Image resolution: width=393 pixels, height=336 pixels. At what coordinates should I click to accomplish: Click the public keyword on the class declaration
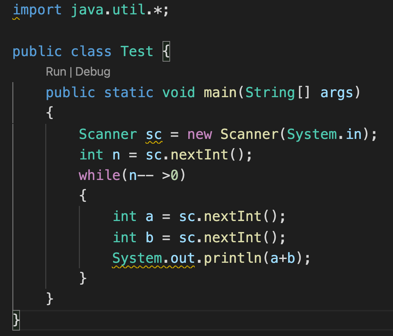click(37, 51)
